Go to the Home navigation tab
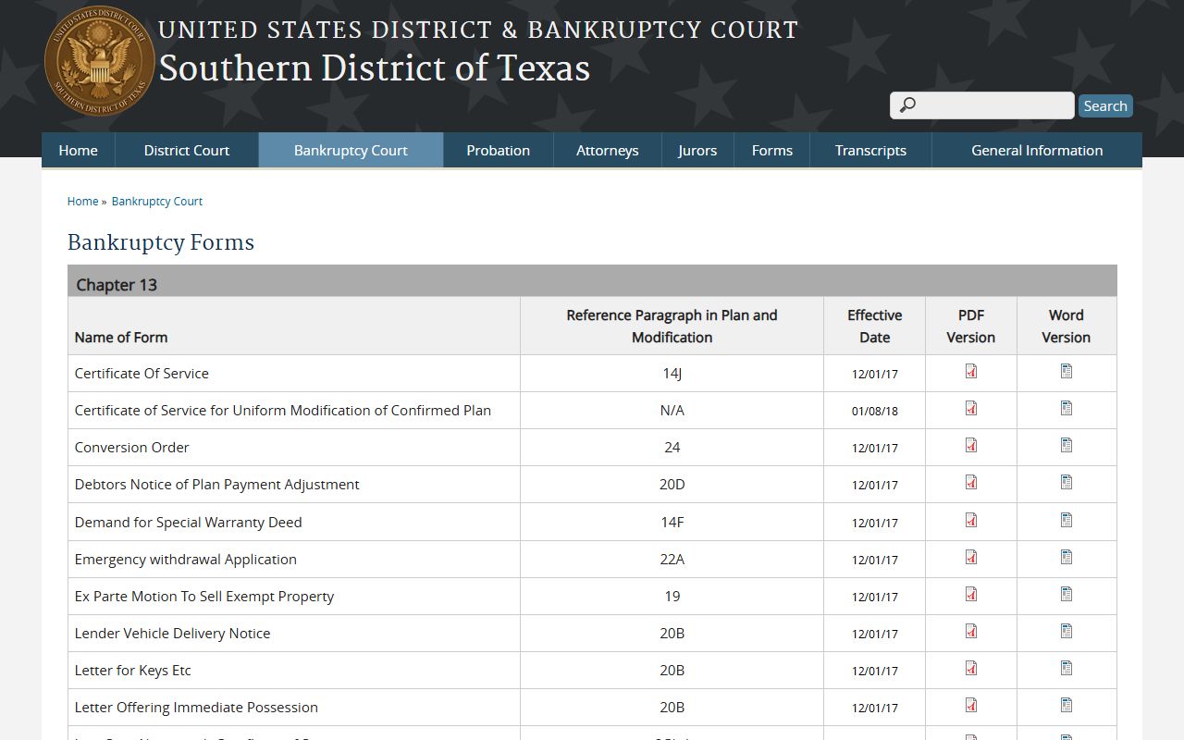The width and height of the screenshot is (1184, 740). coord(79,150)
